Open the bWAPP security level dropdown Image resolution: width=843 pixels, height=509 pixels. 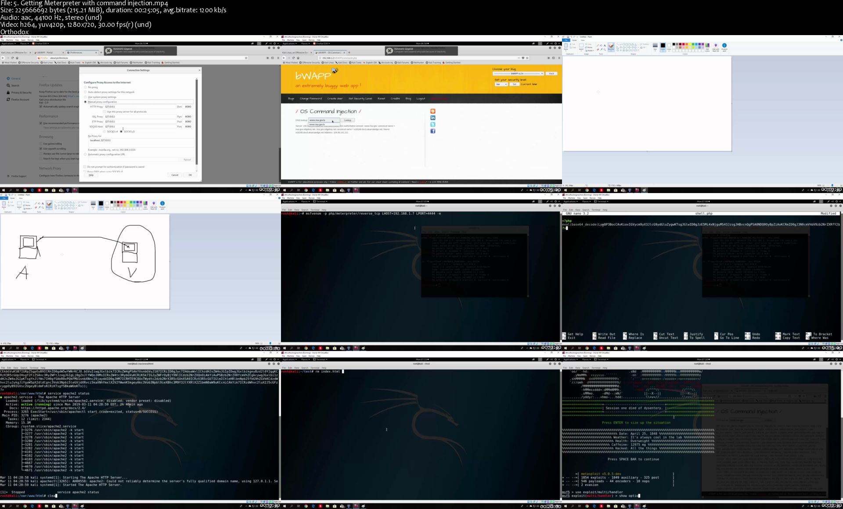tap(501, 84)
